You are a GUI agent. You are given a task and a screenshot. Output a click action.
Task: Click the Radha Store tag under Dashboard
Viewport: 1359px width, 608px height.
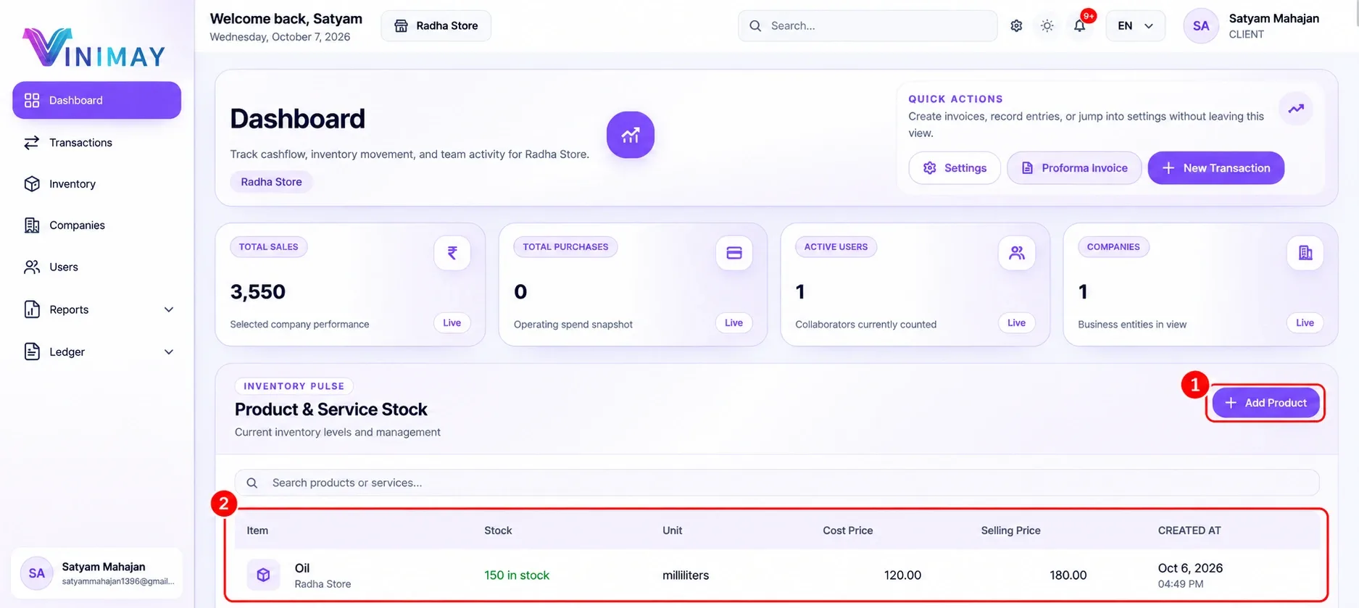pos(271,182)
